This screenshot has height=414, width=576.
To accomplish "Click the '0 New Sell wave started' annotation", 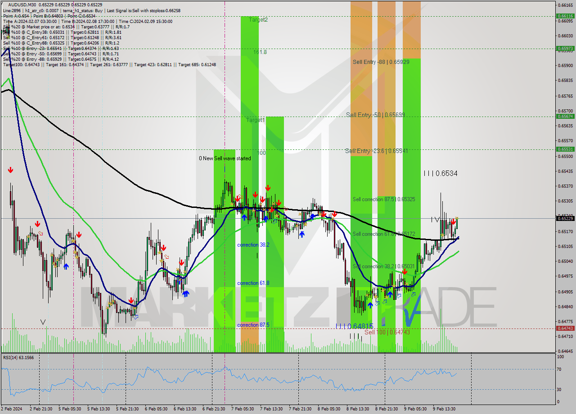I will 225,158.
